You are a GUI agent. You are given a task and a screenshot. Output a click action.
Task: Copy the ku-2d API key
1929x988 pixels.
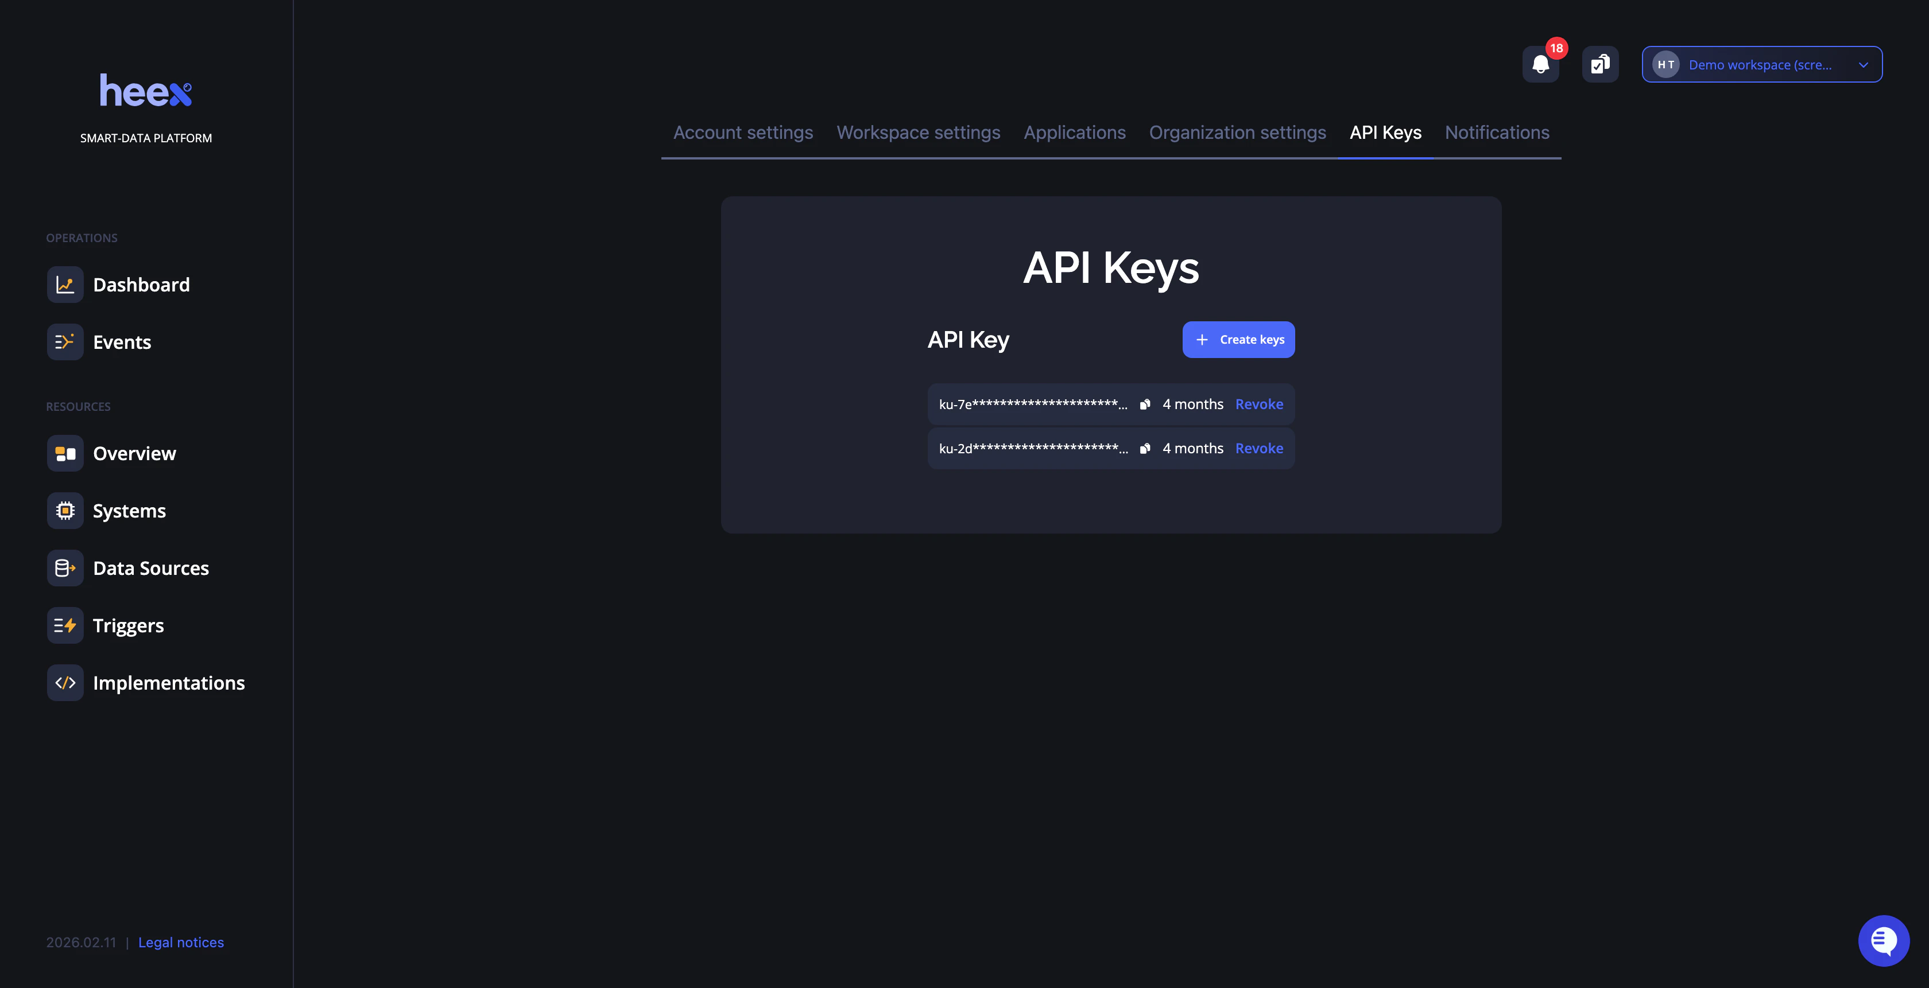point(1144,448)
